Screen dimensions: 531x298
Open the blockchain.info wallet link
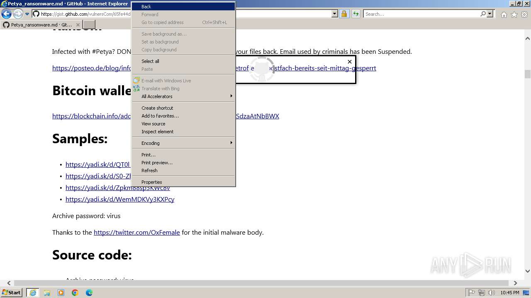[x=92, y=116]
